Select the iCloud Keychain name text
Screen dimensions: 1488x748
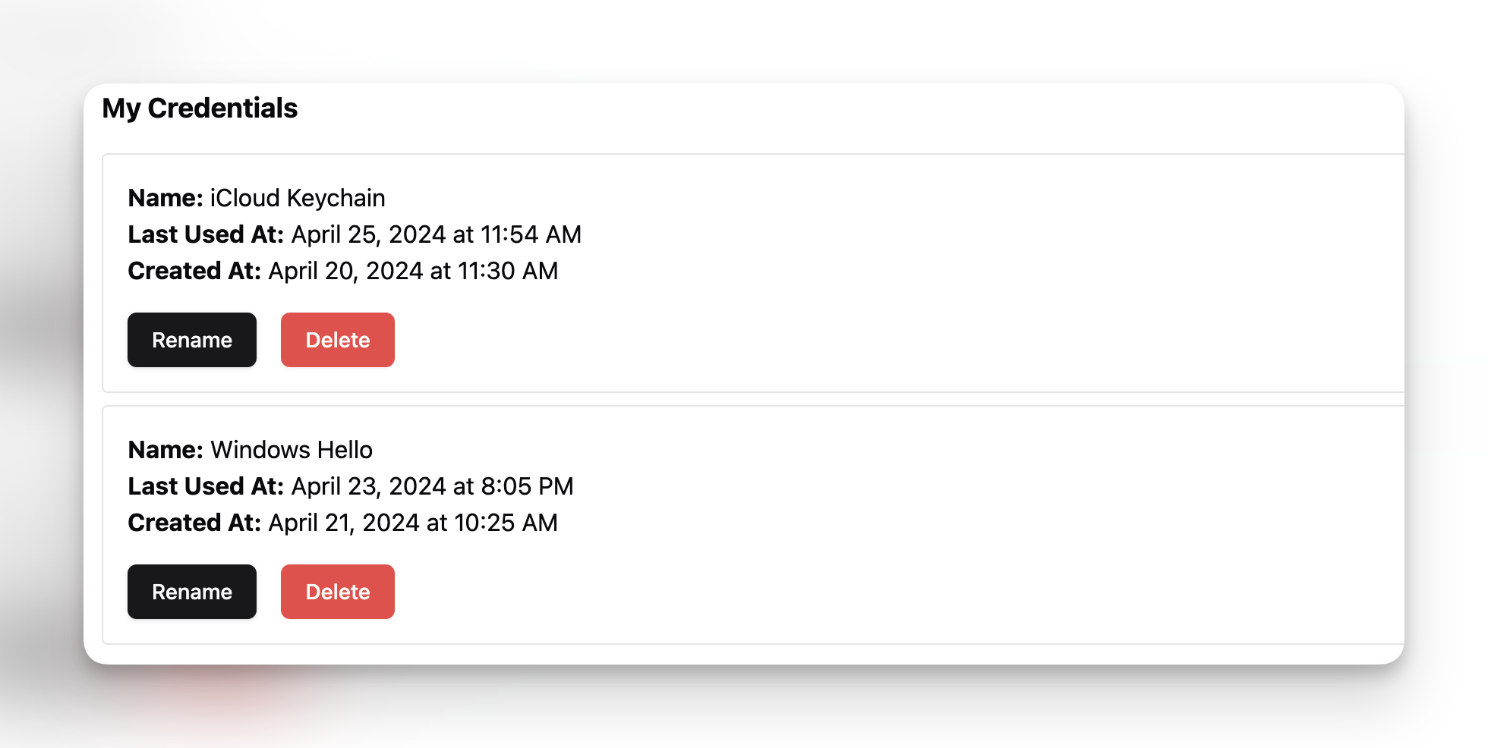click(297, 198)
